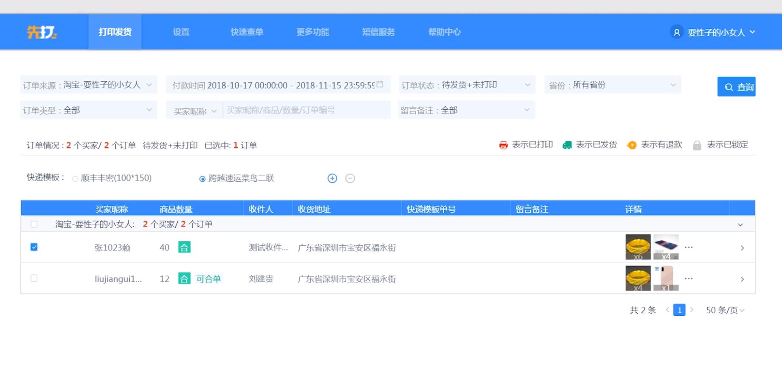Click buyer name 张1023赖
This screenshot has height=372, width=782.
point(112,247)
